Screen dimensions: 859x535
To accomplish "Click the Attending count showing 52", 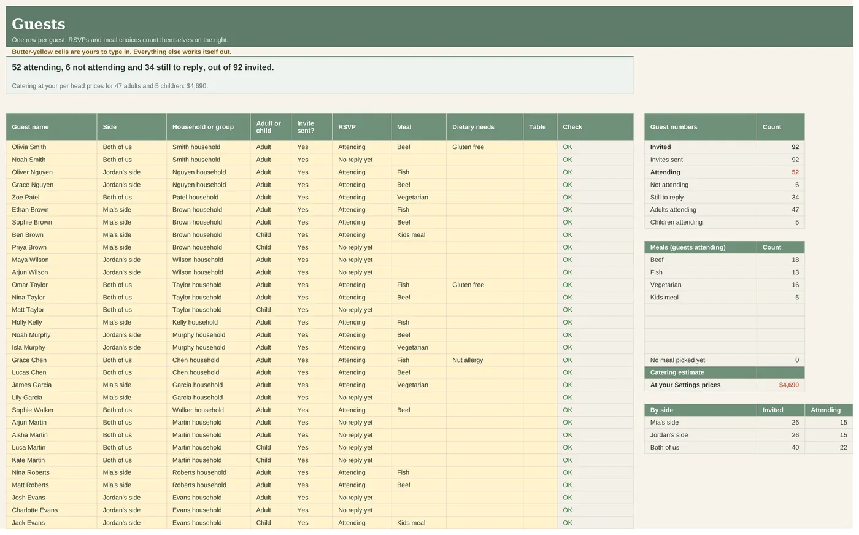I will click(780, 172).
